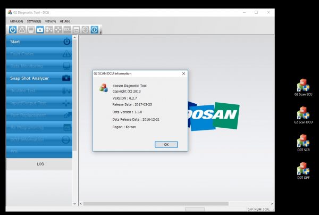Open the toolbar overflow arrow
This screenshot has width=319, height=215.
click(100, 32)
